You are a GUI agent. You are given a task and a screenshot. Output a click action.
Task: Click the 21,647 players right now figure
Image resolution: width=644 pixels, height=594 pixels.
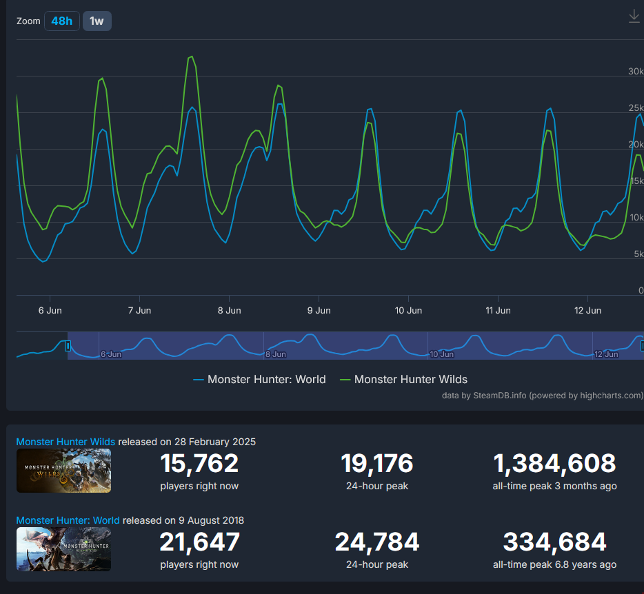199,542
